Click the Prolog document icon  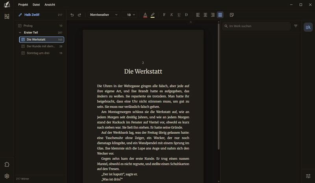[x=20, y=26]
